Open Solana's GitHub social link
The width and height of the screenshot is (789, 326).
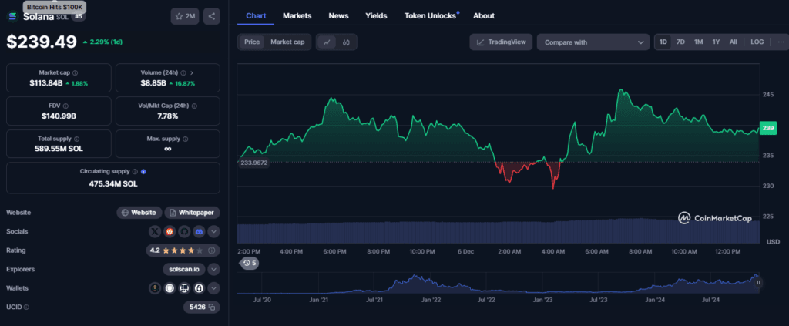184,231
